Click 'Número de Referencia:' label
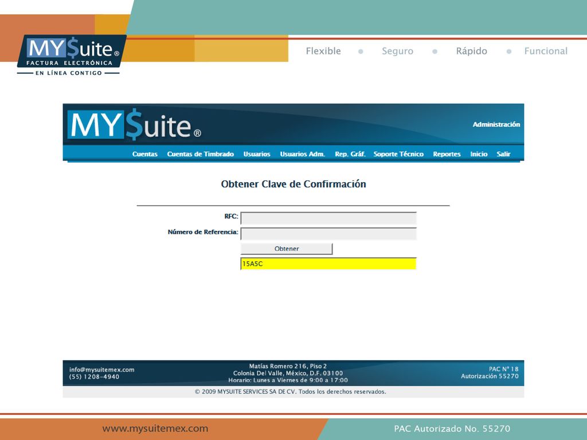 (203, 232)
